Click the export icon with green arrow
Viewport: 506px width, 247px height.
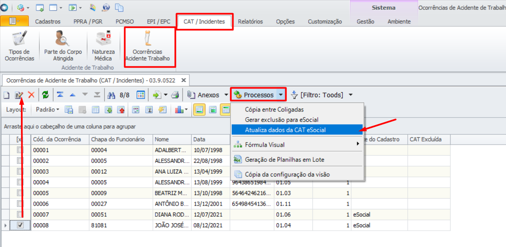coord(157,95)
